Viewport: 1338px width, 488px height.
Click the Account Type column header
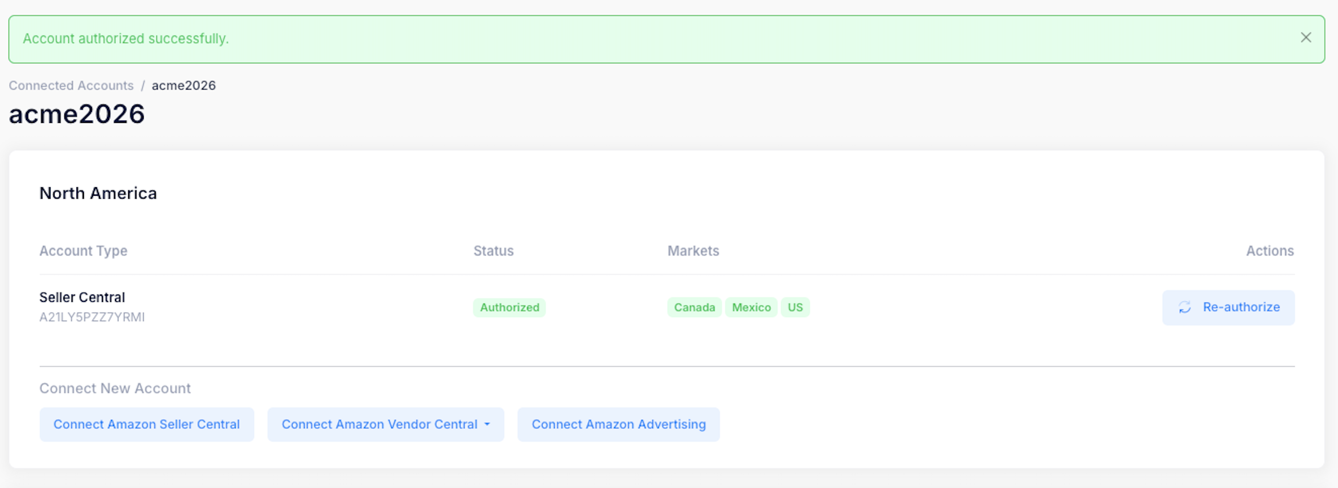pos(83,251)
